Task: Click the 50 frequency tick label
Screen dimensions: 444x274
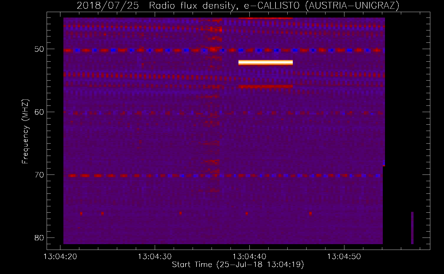Action: 39,49
